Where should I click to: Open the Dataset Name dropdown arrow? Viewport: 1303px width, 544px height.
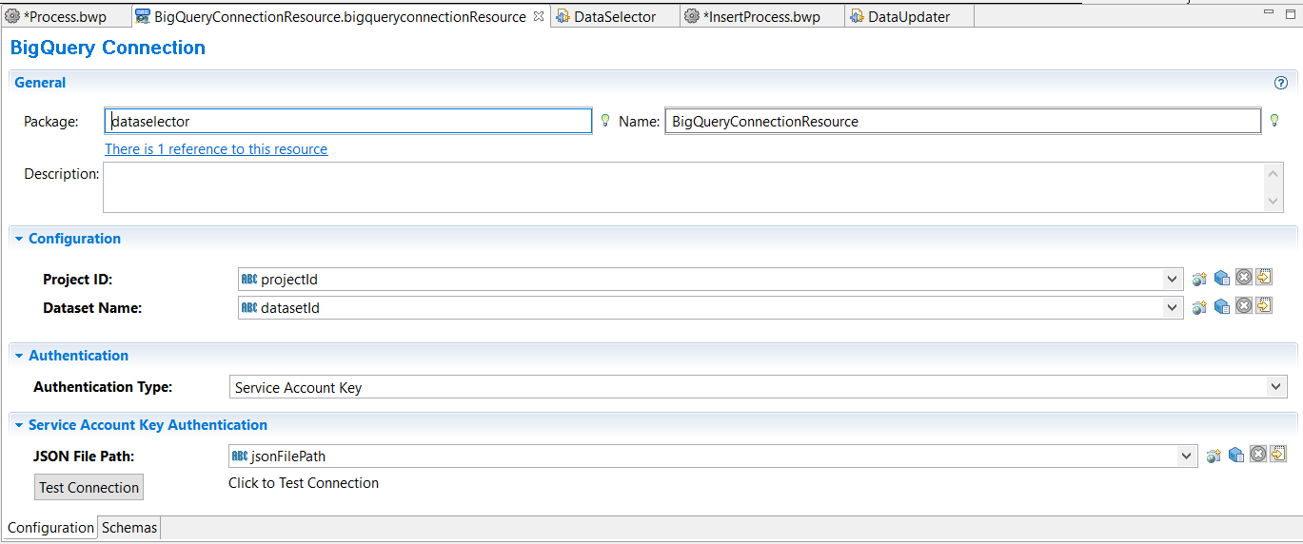(1173, 307)
